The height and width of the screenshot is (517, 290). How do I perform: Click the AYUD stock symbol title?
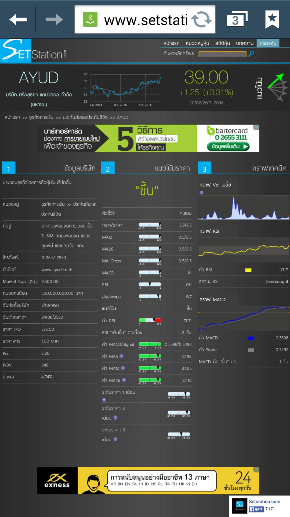[x=39, y=78]
